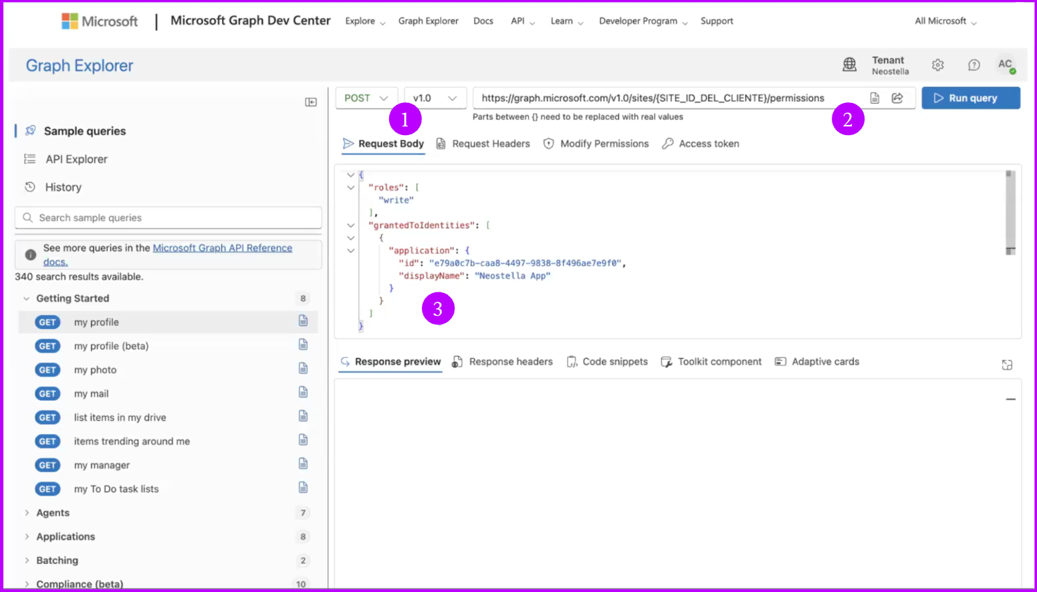This screenshot has height=592, width=1037.
Task: Click the request body editor scrollbar
Action: 1010,212
